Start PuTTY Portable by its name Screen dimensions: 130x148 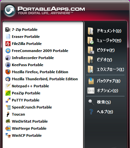26,100
